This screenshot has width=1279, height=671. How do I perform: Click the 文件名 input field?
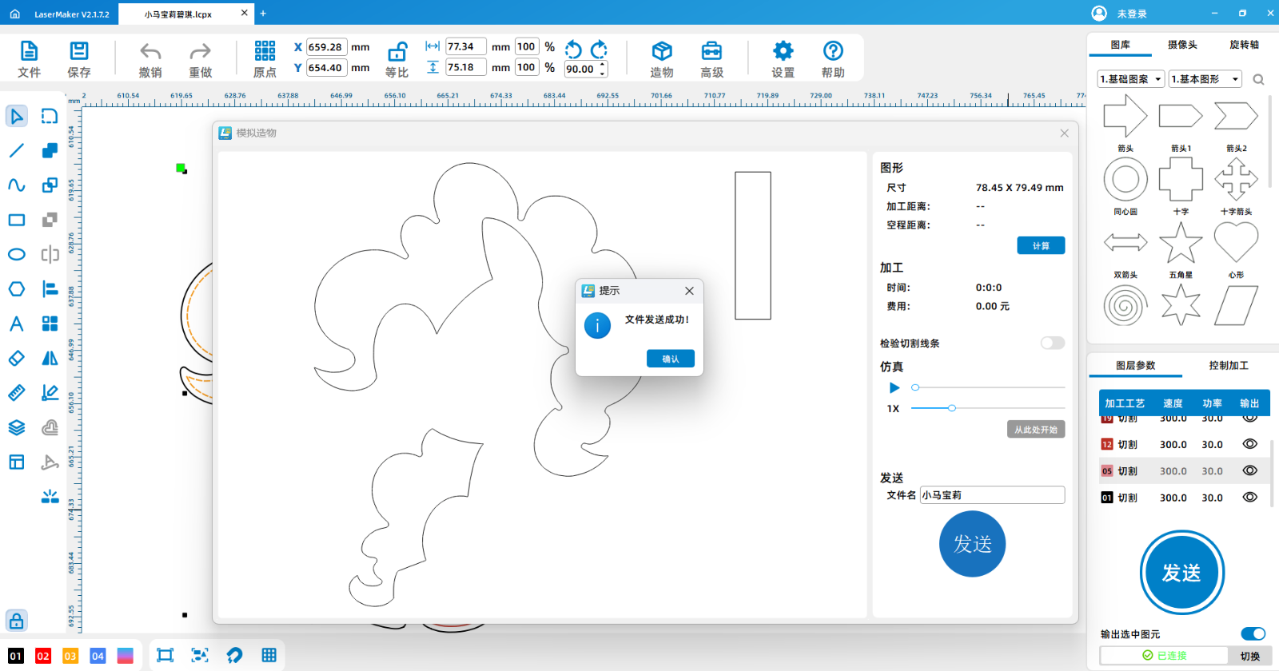(x=991, y=495)
